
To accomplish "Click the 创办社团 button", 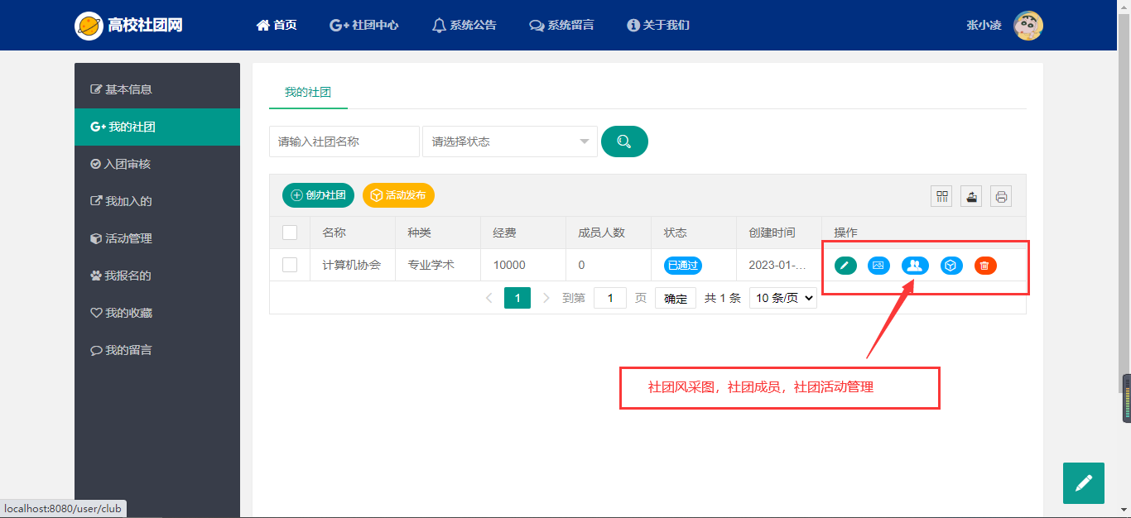I will [319, 195].
